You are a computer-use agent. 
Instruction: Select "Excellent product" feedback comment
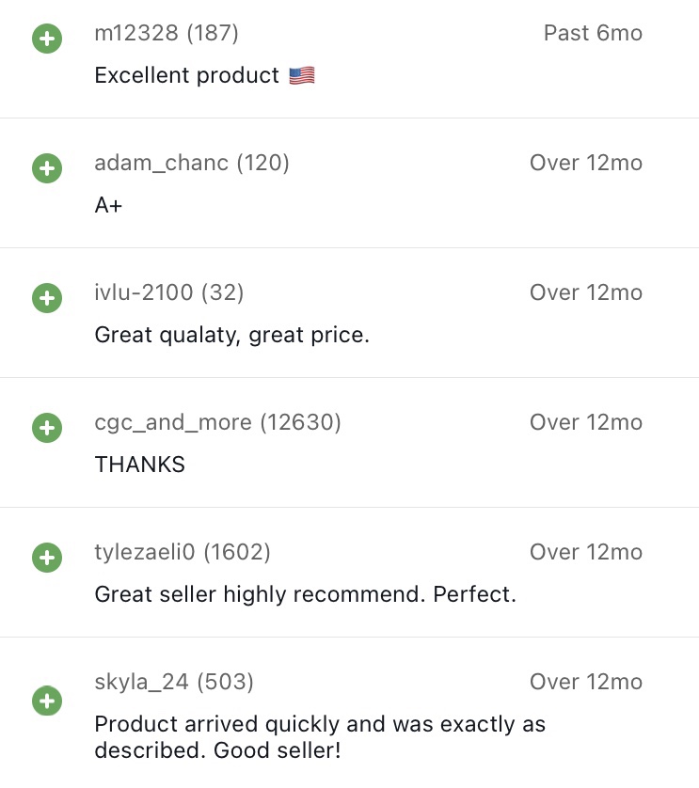pyautogui.click(x=187, y=76)
